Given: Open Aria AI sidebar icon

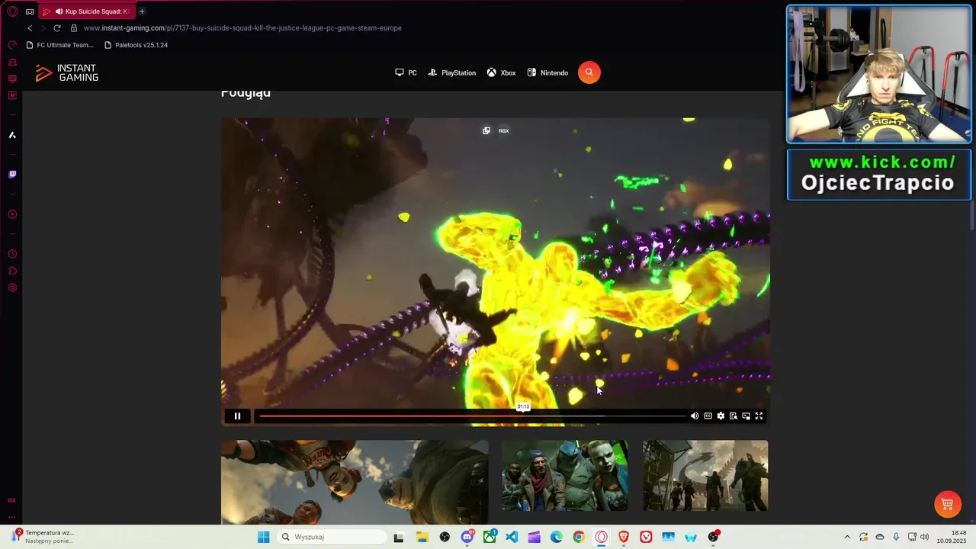Looking at the screenshot, I should [12, 135].
